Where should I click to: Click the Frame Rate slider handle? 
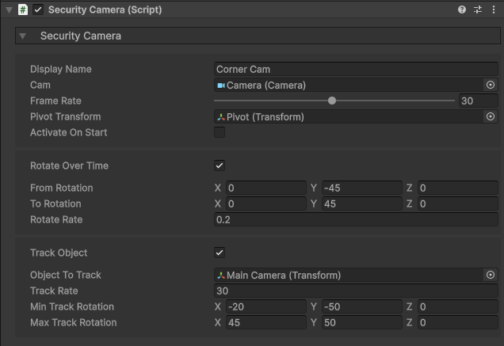[332, 101]
